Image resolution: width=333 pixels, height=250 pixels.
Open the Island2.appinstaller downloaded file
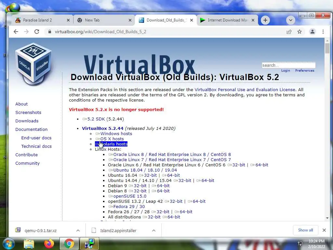(x=118, y=230)
